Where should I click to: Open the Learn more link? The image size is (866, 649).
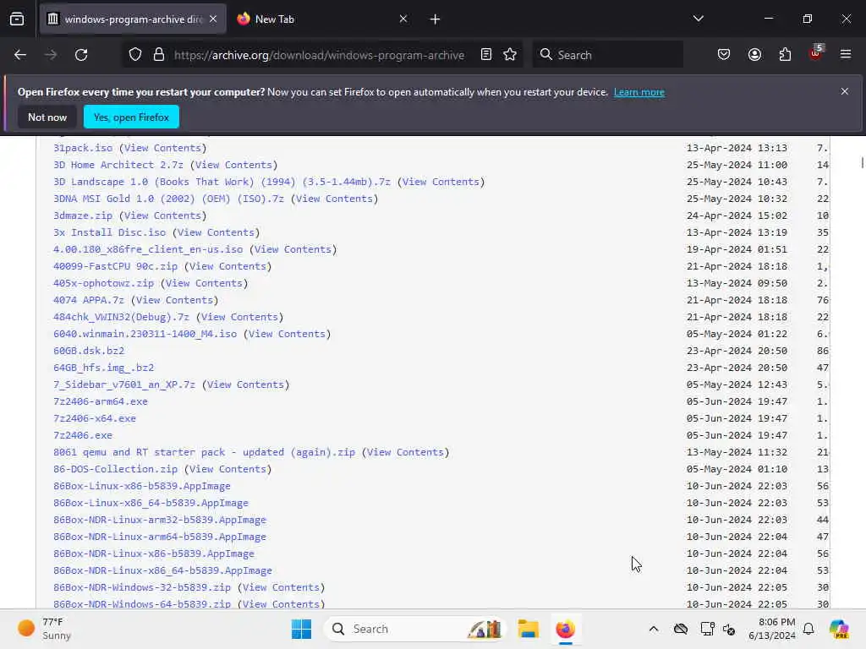639,92
